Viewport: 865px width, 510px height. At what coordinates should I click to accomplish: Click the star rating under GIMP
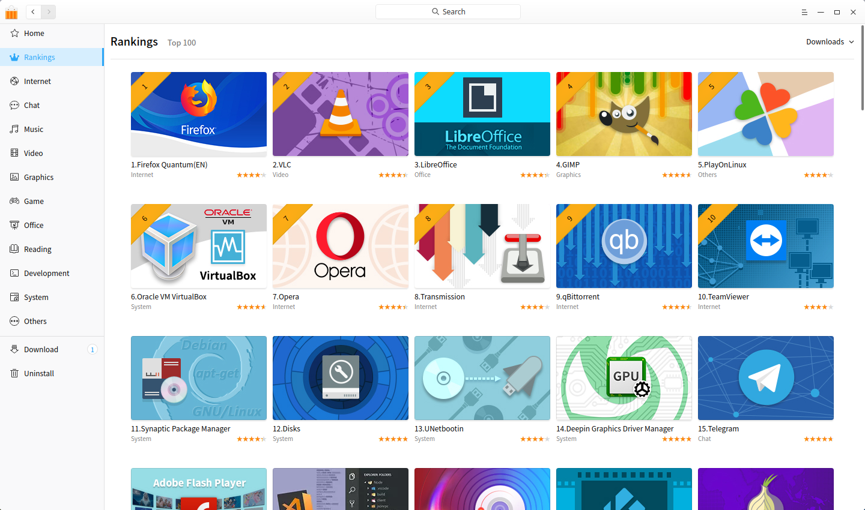[677, 175]
